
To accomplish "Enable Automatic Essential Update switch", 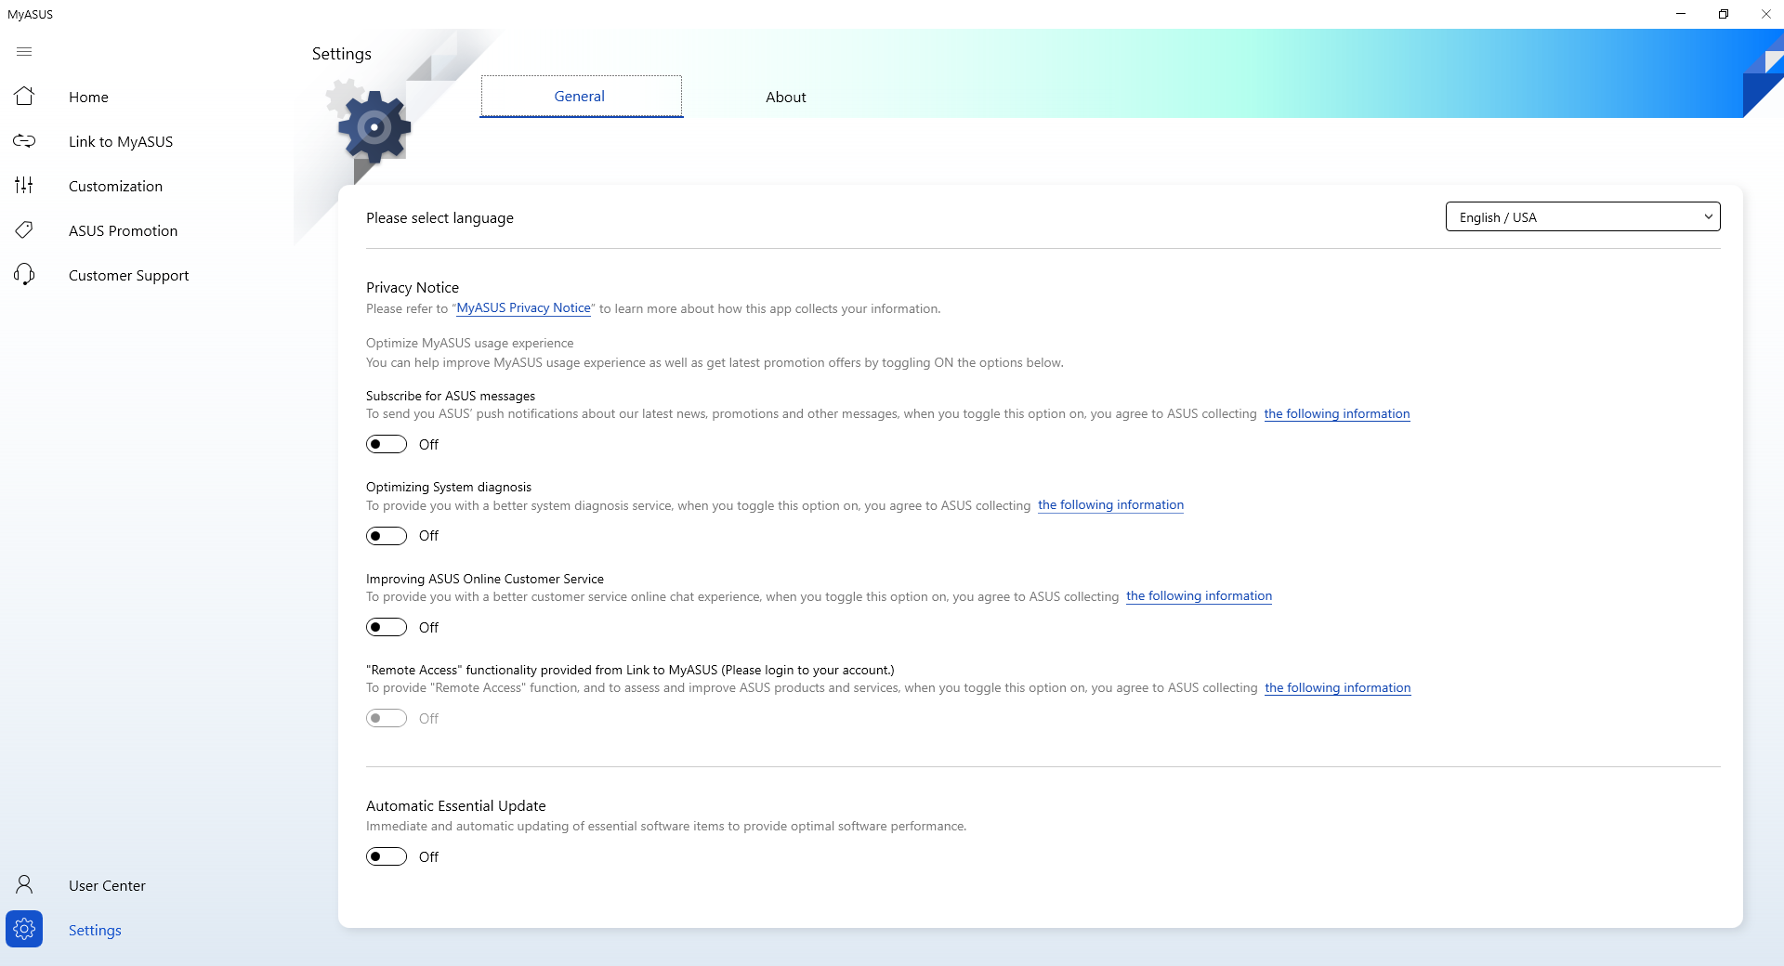I will click(x=387, y=856).
